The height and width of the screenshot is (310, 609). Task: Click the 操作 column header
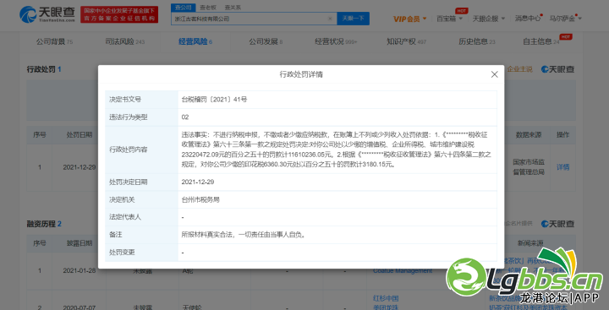(562, 135)
